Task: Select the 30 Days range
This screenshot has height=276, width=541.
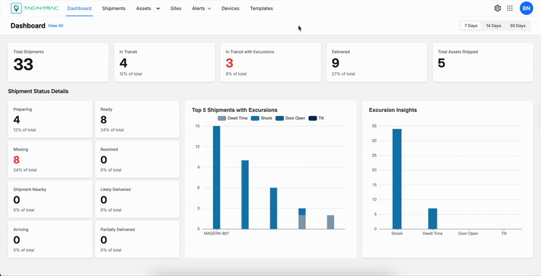Action: tap(517, 26)
